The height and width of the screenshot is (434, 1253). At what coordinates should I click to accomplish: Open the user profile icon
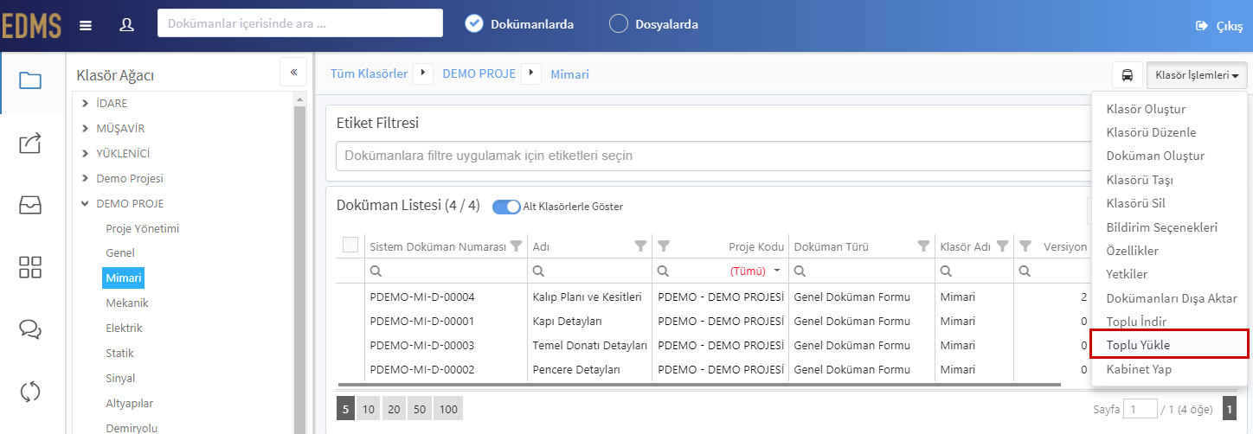pos(127,25)
